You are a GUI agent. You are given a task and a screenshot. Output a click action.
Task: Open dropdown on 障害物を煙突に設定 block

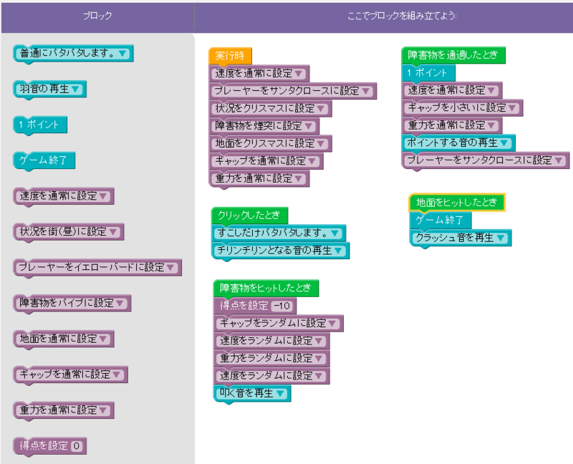[309, 127]
